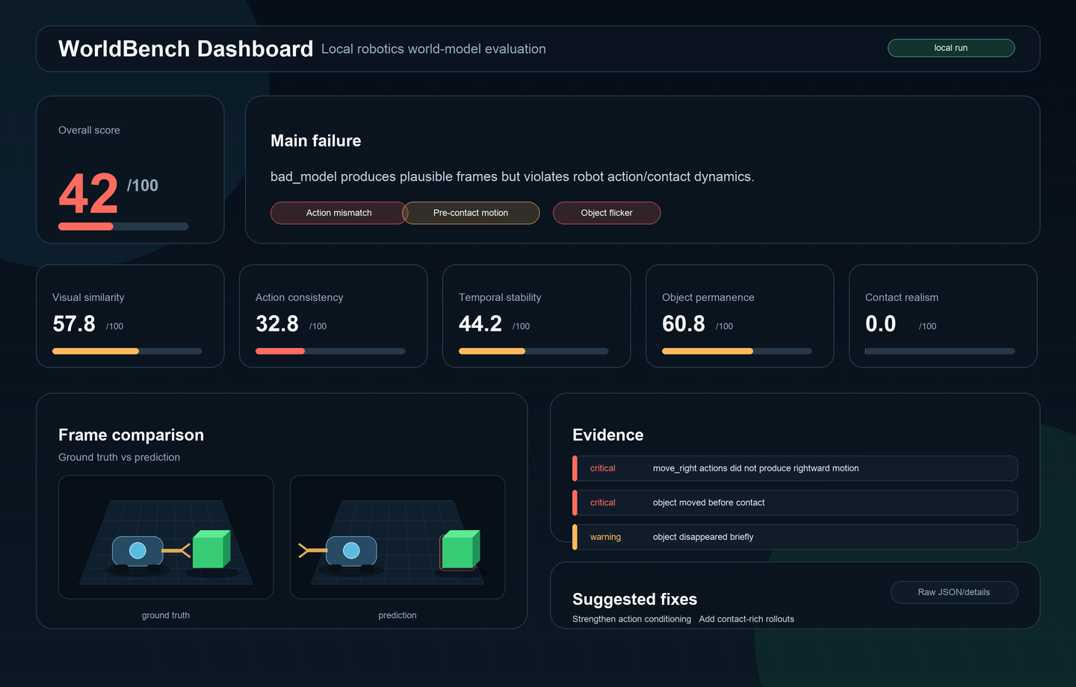Click the Contact realism value 0.0
Image resolution: width=1076 pixels, height=687 pixels.
click(x=880, y=324)
